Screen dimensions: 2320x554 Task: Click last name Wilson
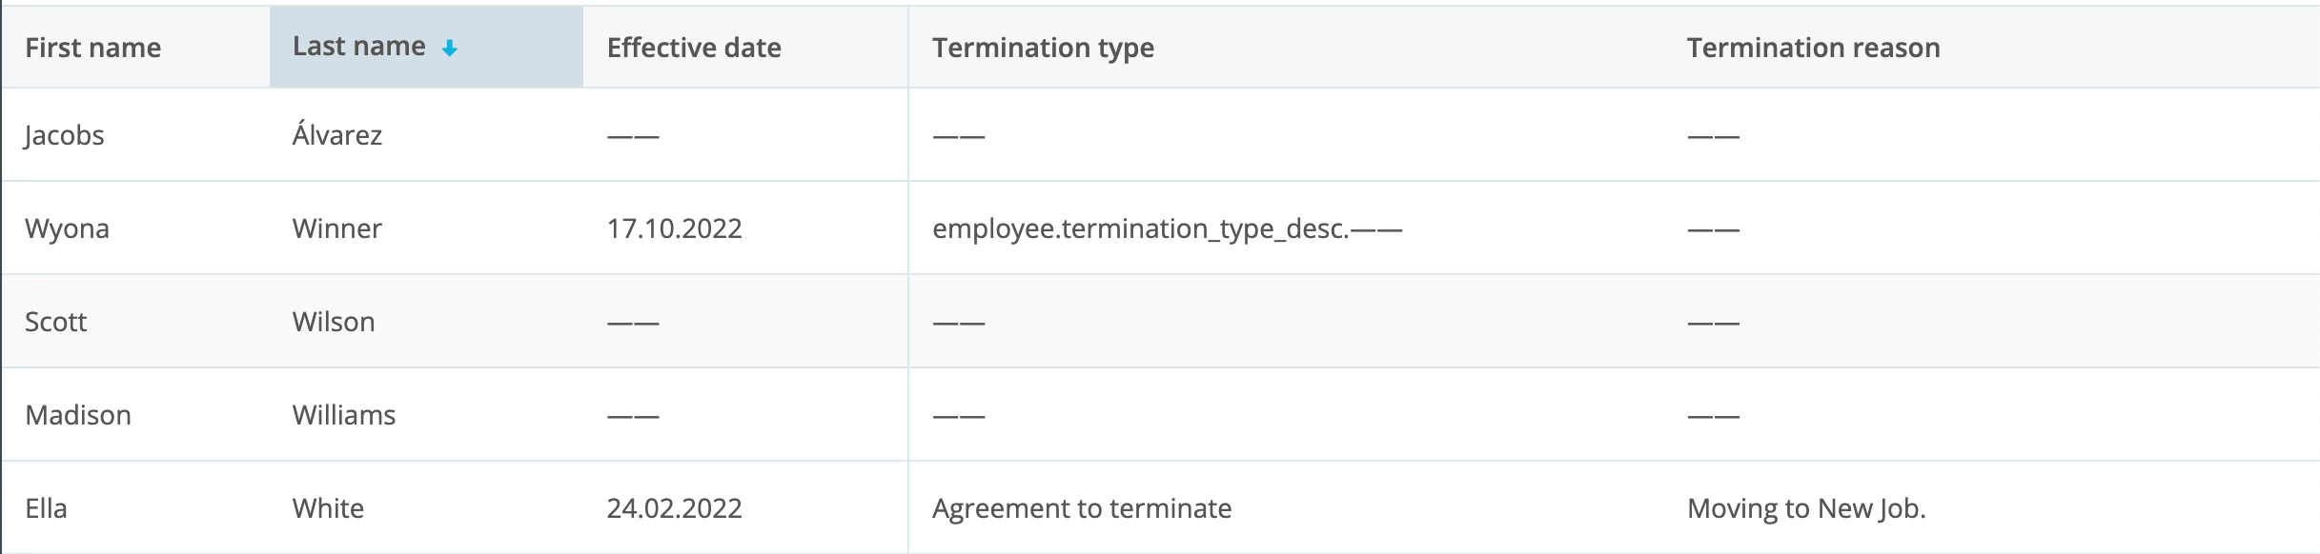[x=334, y=322]
